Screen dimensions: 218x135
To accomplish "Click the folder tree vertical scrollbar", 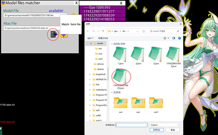I will click(x=108, y=73).
